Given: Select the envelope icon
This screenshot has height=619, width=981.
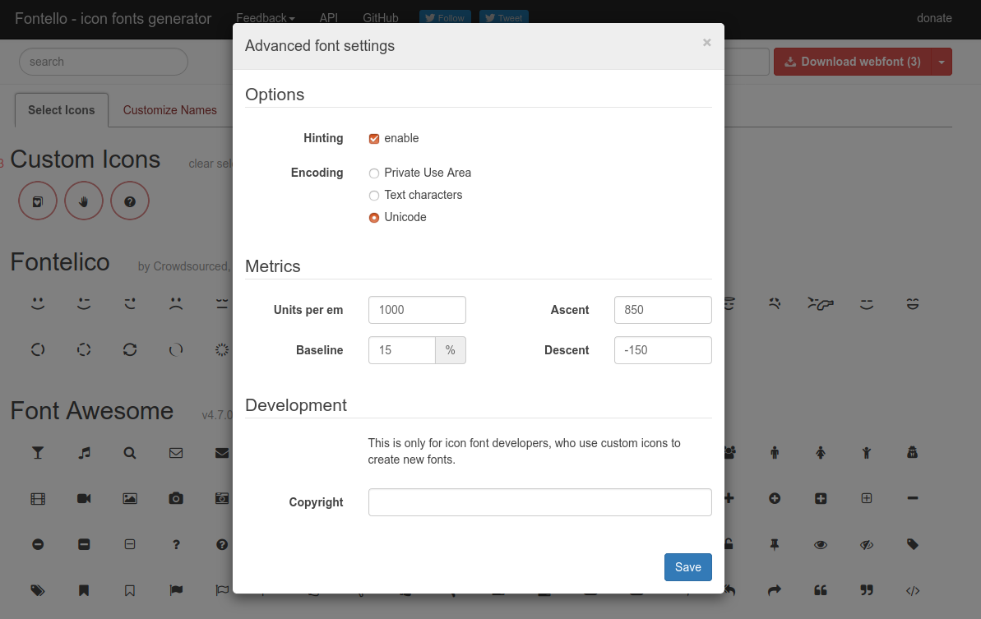Looking at the screenshot, I should click(x=176, y=452).
